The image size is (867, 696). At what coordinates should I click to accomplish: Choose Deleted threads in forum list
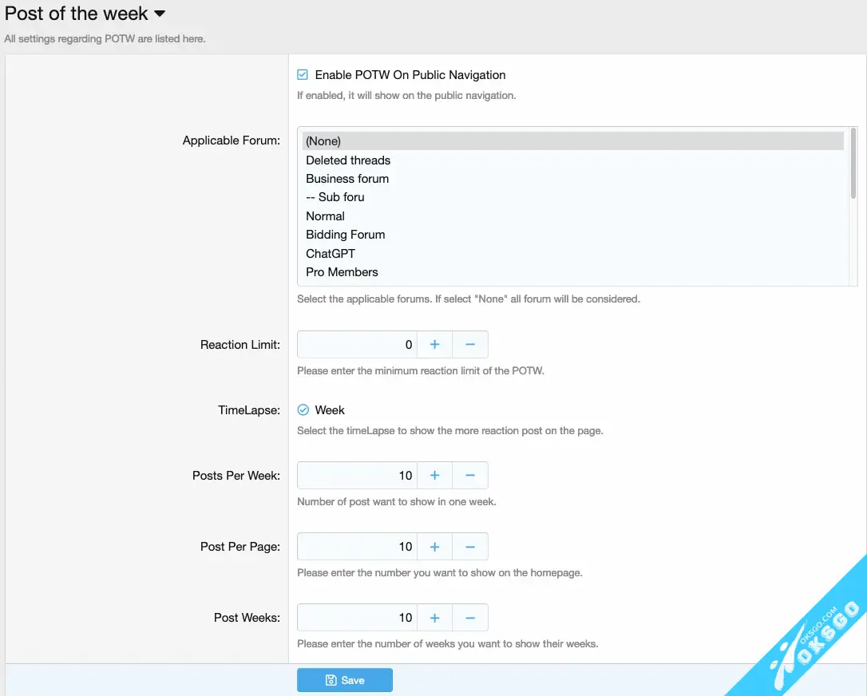pyautogui.click(x=348, y=160)
